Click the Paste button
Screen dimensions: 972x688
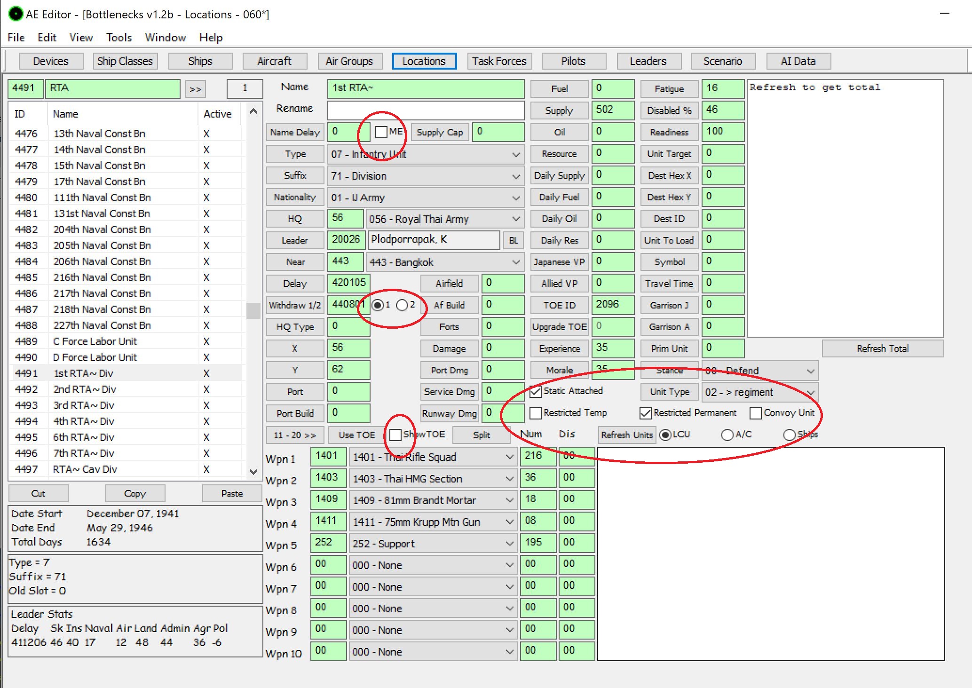(x=232, y=493)
